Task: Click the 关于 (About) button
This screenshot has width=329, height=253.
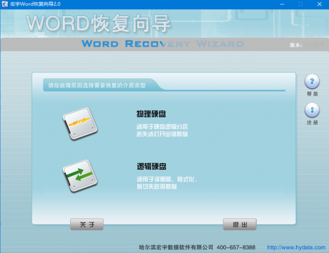Action: [x=87, y=225]
